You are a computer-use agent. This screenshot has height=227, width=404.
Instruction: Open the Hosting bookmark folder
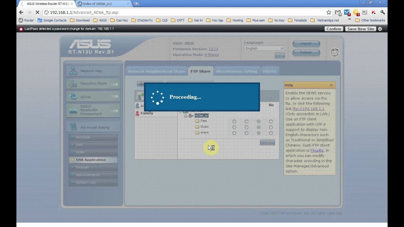pos(235,20)
